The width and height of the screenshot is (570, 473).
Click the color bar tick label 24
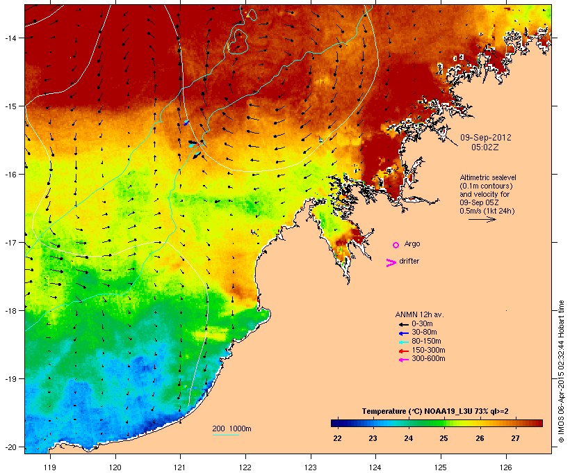coord(408,438)
